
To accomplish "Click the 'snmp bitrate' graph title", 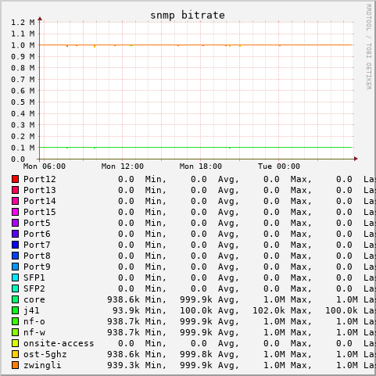I will [x=188, y=15].
